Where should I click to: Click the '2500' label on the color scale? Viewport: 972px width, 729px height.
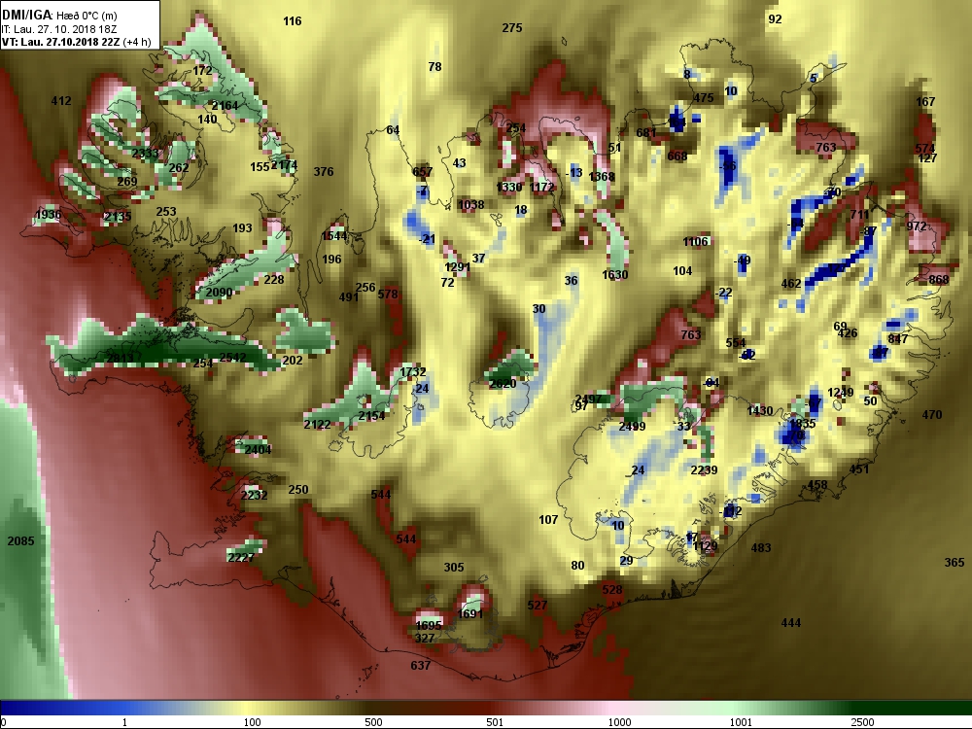862,722
